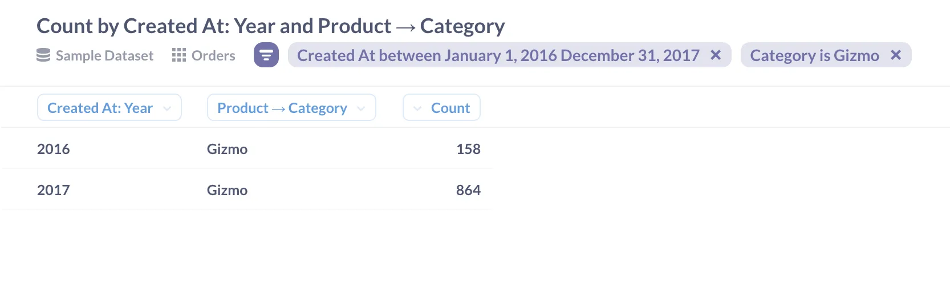Select the 2017 year cell

54,190
